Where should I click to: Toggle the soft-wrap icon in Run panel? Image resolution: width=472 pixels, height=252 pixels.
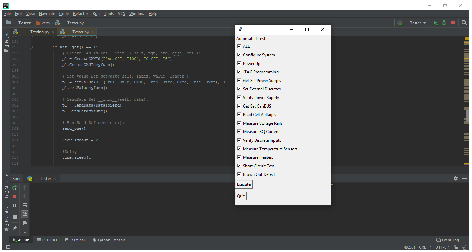(x=25, y=206)
